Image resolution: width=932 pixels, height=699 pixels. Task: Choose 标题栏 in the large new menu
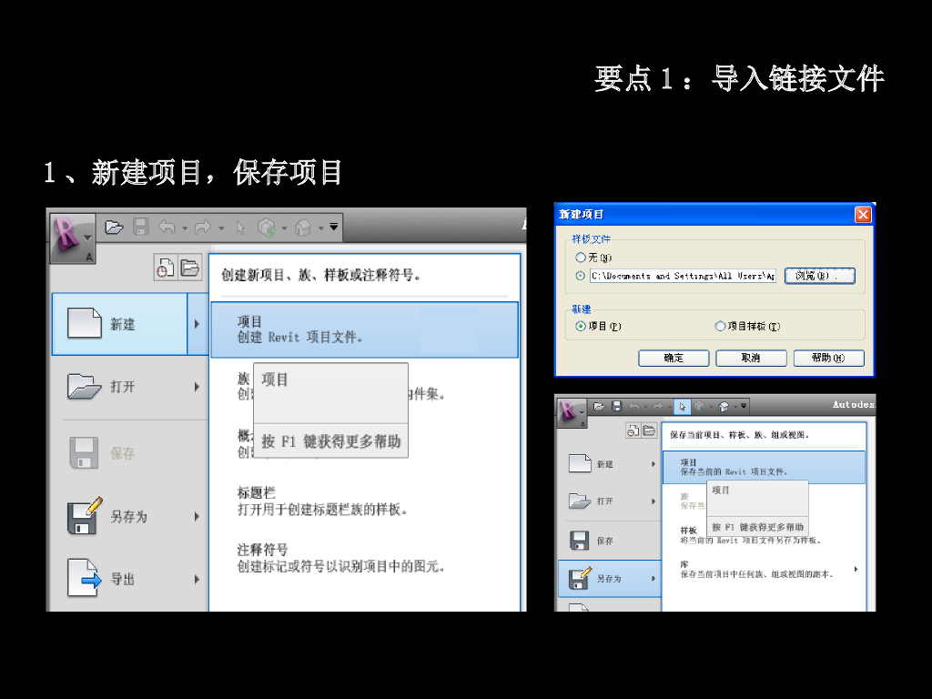pyautogui.click(x=321, y=501)
